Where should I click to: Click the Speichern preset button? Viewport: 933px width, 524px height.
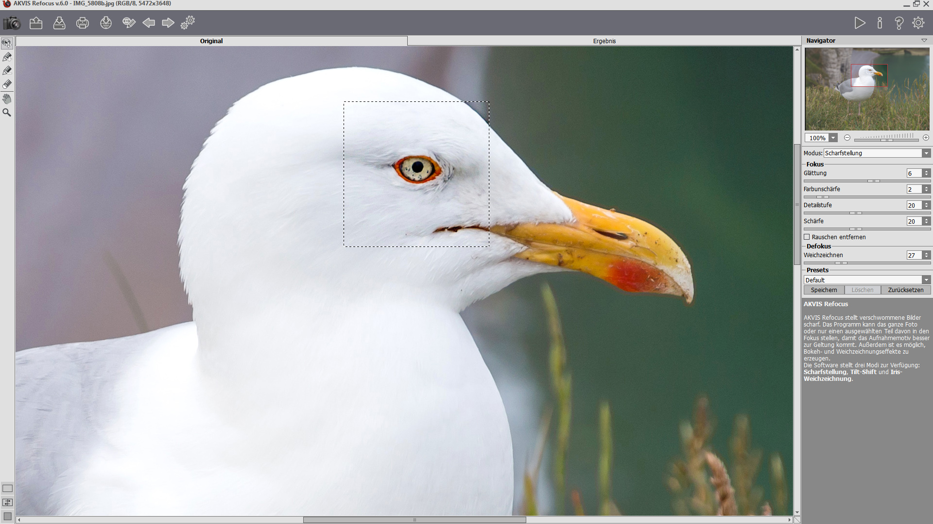coord(824,290)
